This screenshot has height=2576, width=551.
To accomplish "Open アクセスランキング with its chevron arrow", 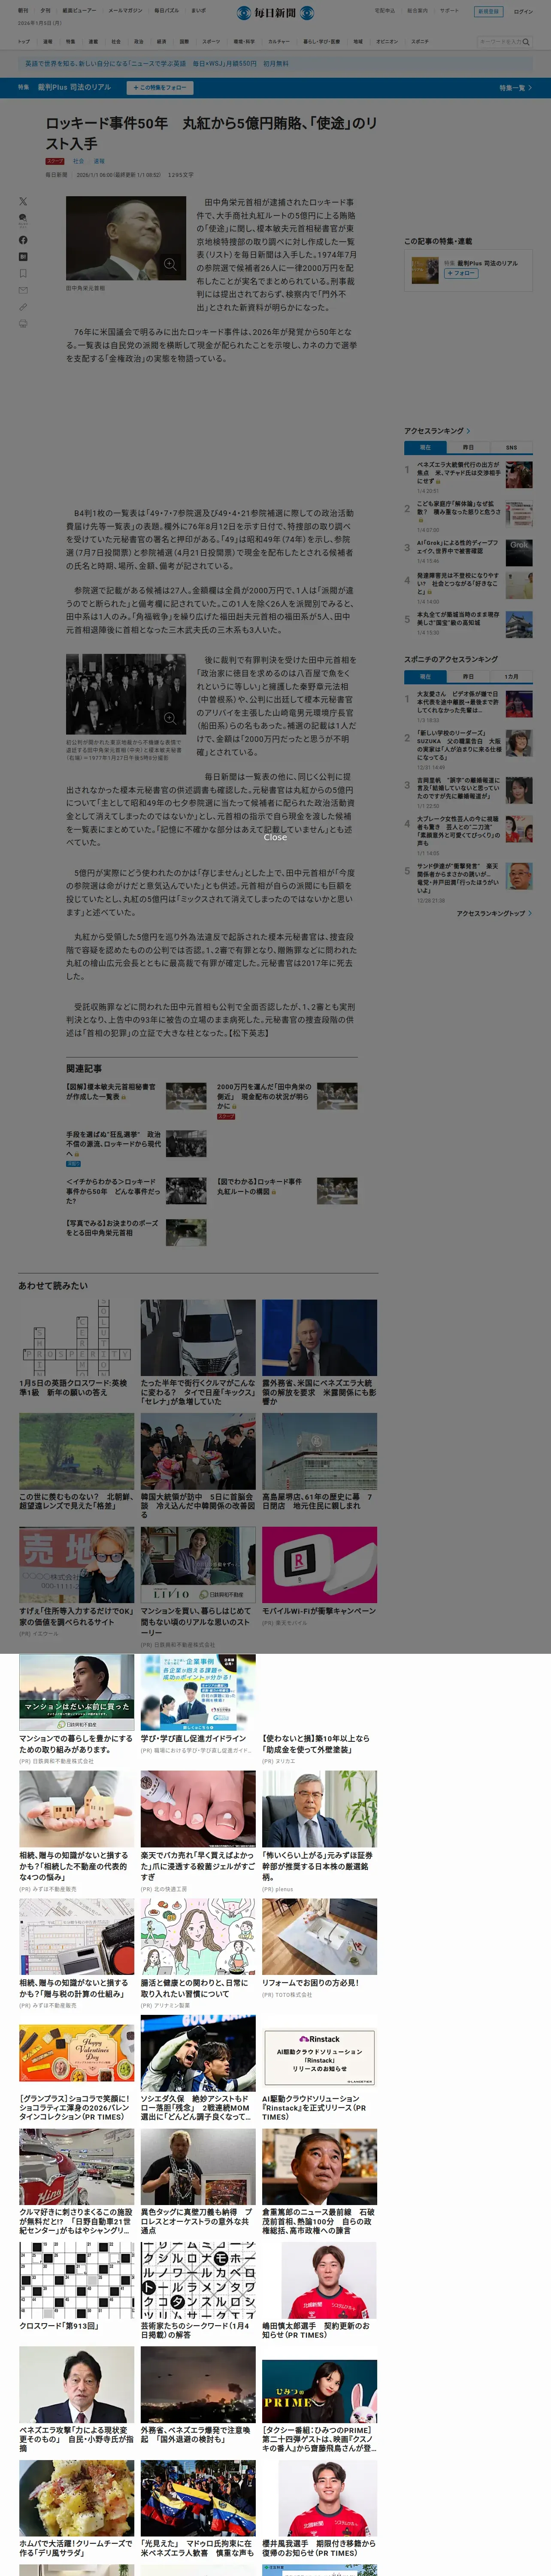I will tap(437, 431).
